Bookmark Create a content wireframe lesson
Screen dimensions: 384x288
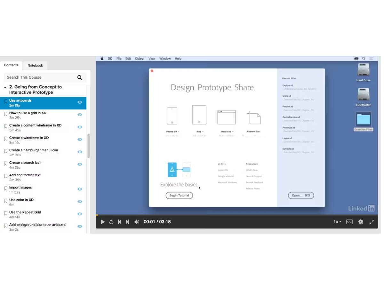pyautogui.click(x=5, y=126)
